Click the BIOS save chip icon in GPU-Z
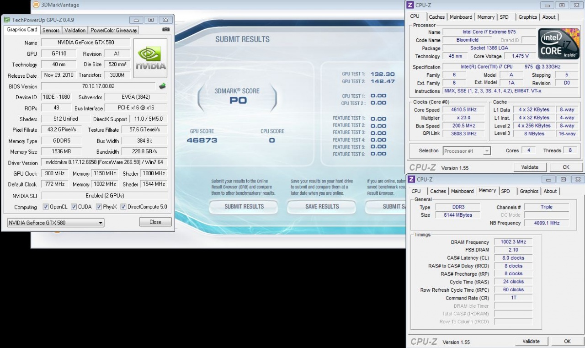The width and height of the screenshot is (585, 348). click(x=162, y=86)
